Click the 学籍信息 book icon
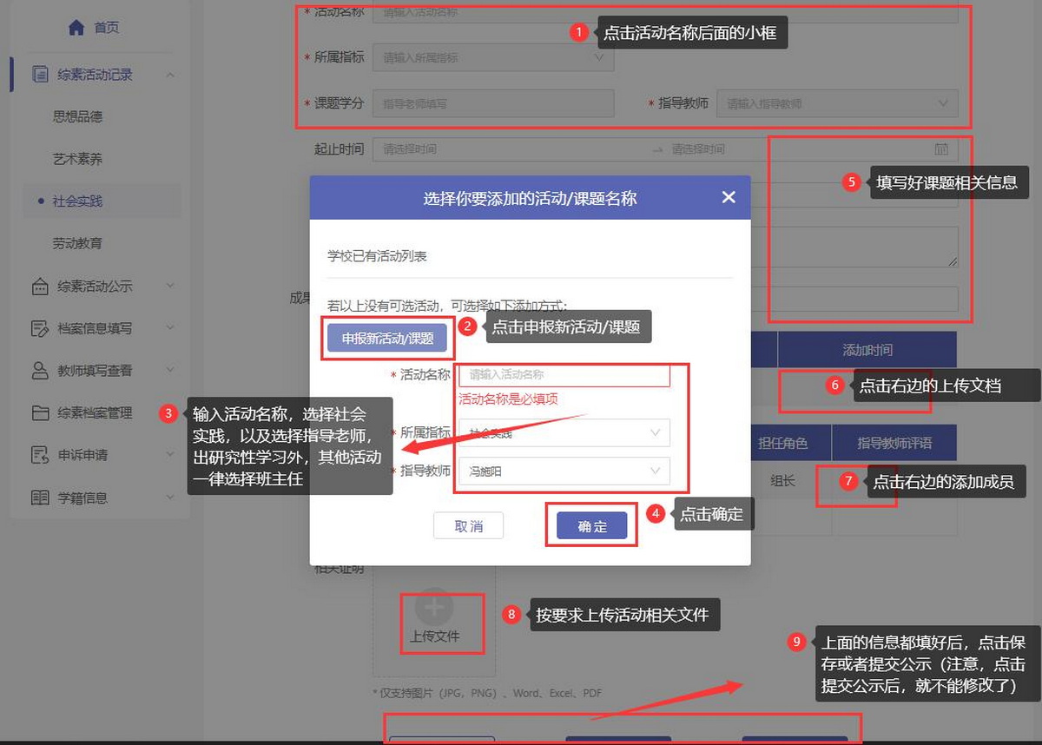Screen dimensions: 1042x745 40,498
